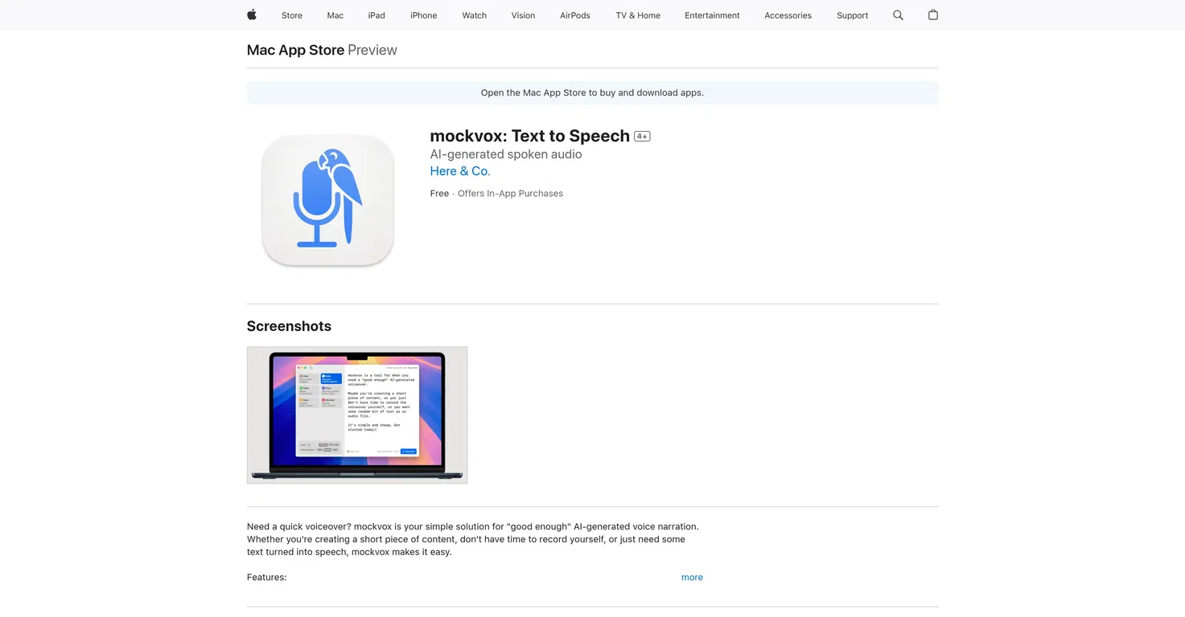The image size is (1185, 617).
Task: Open the Accessories navigation item
Action: [788, 15]
